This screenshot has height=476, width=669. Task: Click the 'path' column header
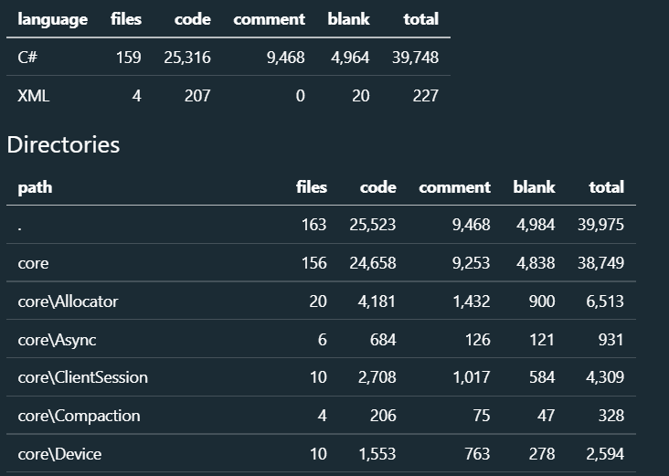tap(35, 187)
